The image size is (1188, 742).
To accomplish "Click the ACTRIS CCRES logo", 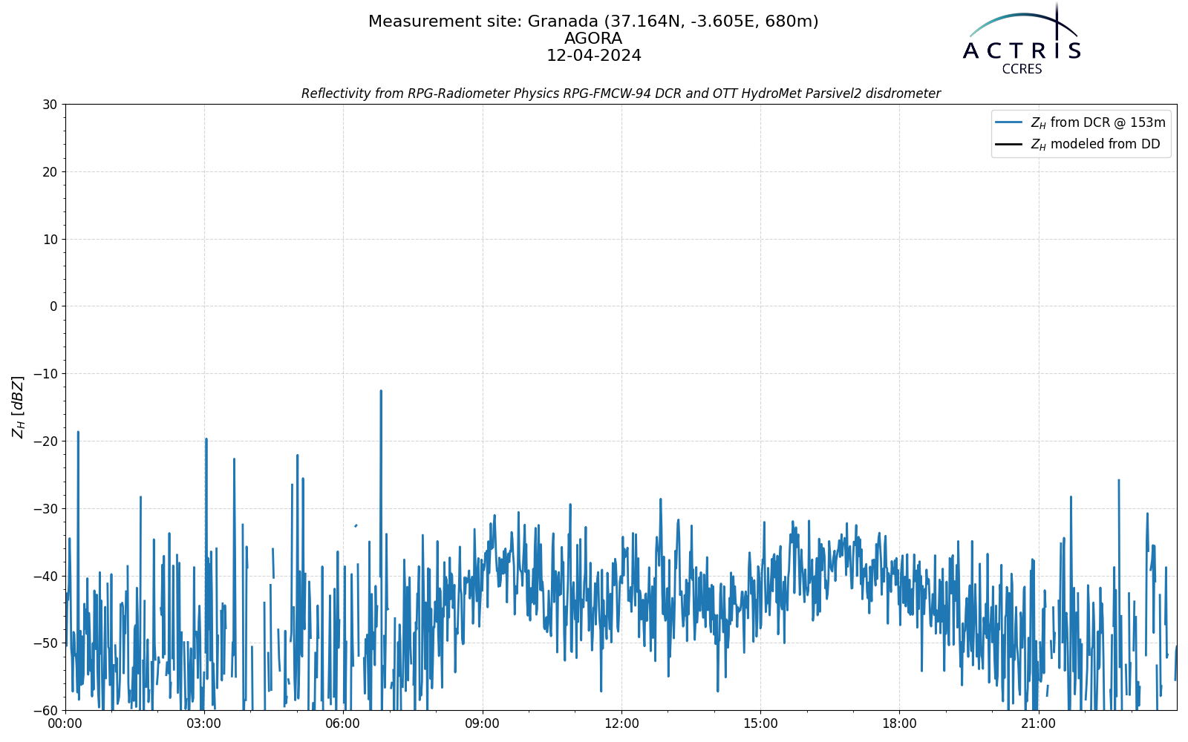I will pos(1022,39).
